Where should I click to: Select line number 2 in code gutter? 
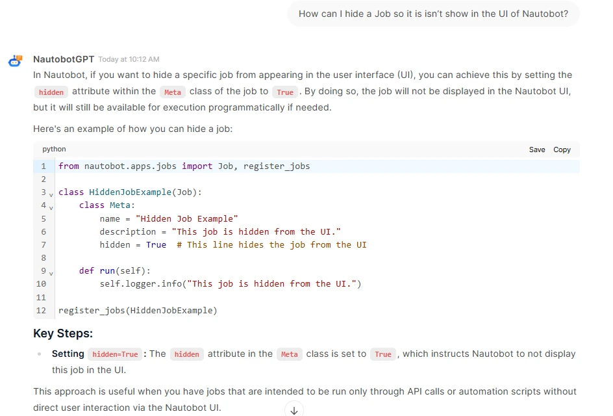tap(44, 179)
